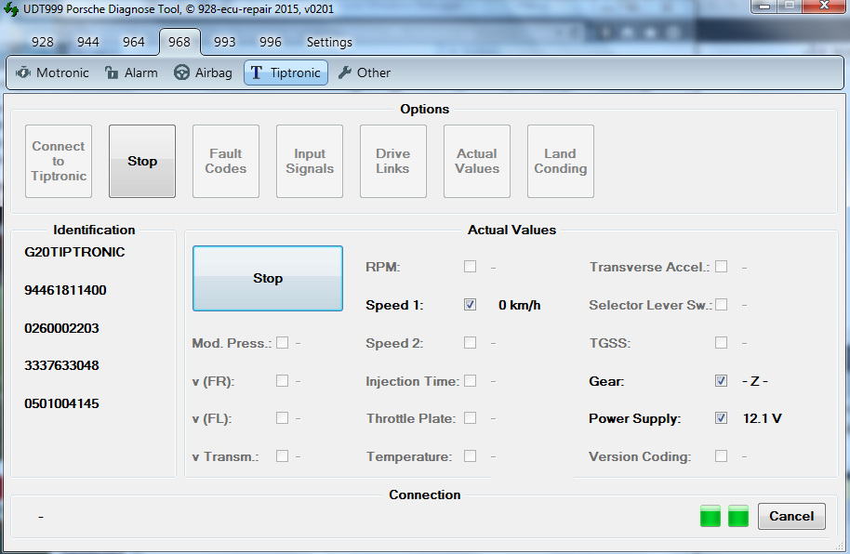This screenshot has height=554, width=850.
Task: Click the second green connection indicator
Action: pyautogui.click(x=738, y=516)
